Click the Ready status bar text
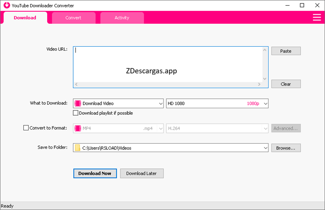 tap(7, 206)
